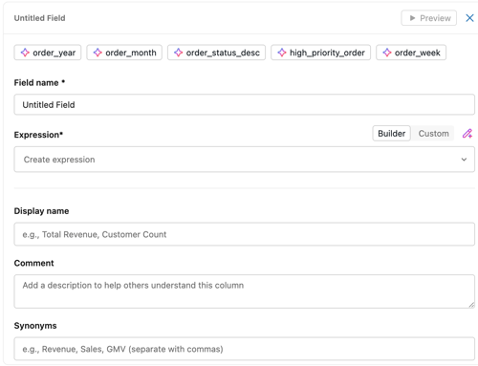
Task: Click the 'Synonyms' label
Action: [x=35, y=326]
